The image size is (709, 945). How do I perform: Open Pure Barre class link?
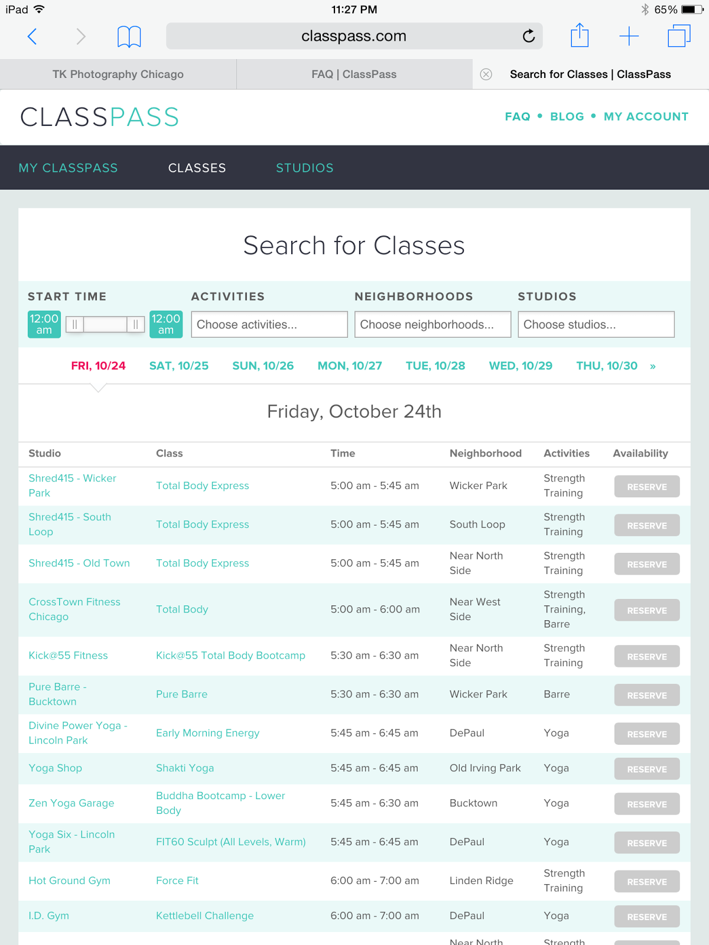click(181, 694)
